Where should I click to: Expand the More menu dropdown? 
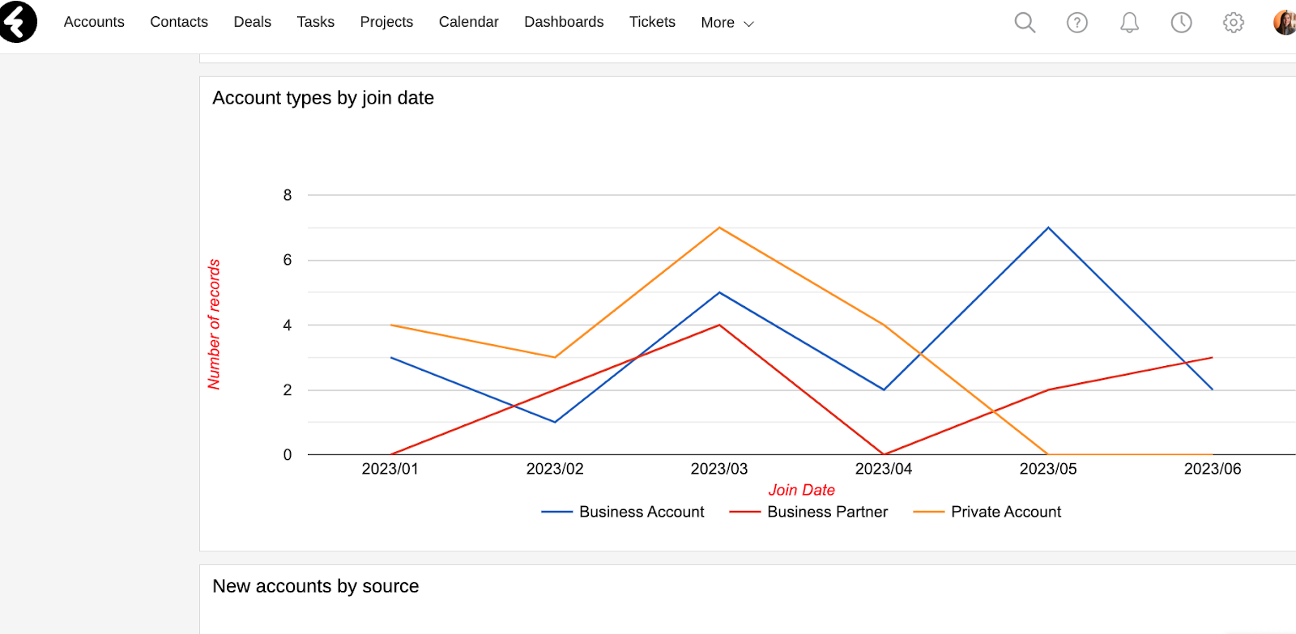pyautogui.click(x=727, y=23)
